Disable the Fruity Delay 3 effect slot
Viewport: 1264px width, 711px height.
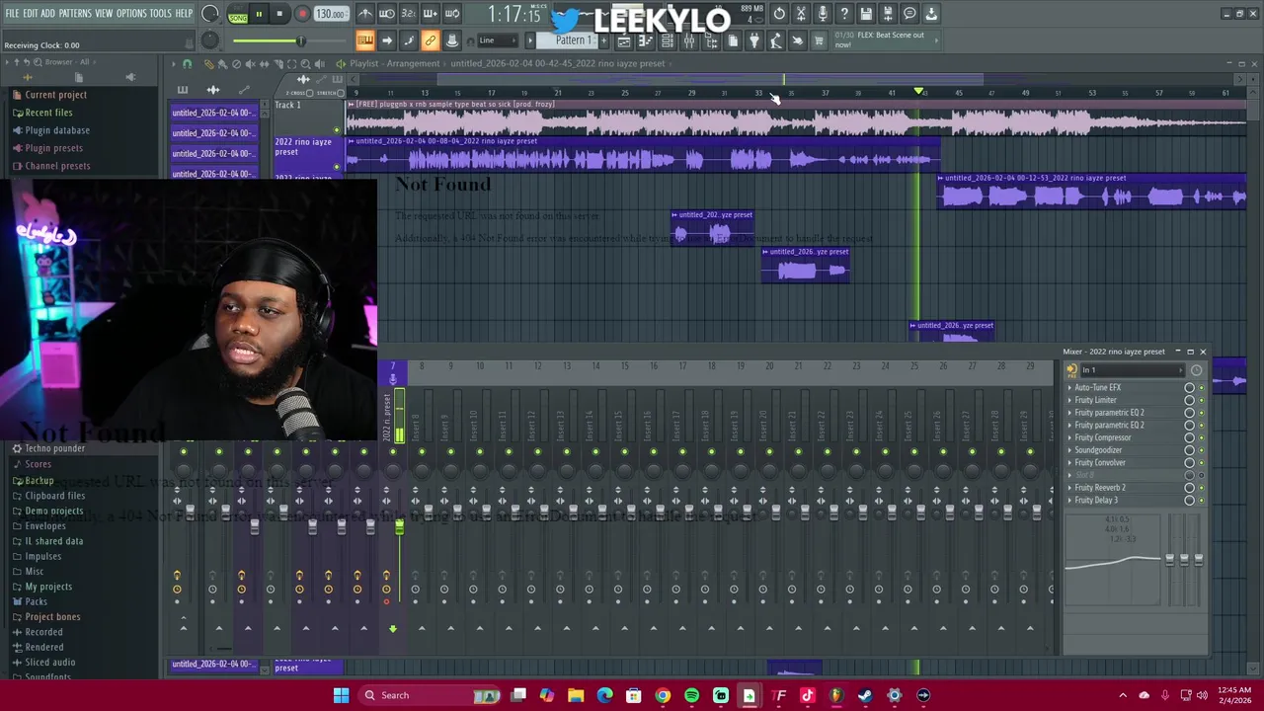pyautogui.click(x=1202, y=501)
